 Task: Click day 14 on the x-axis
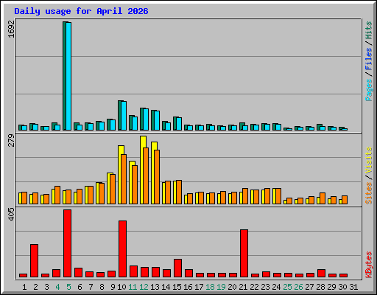166,287
